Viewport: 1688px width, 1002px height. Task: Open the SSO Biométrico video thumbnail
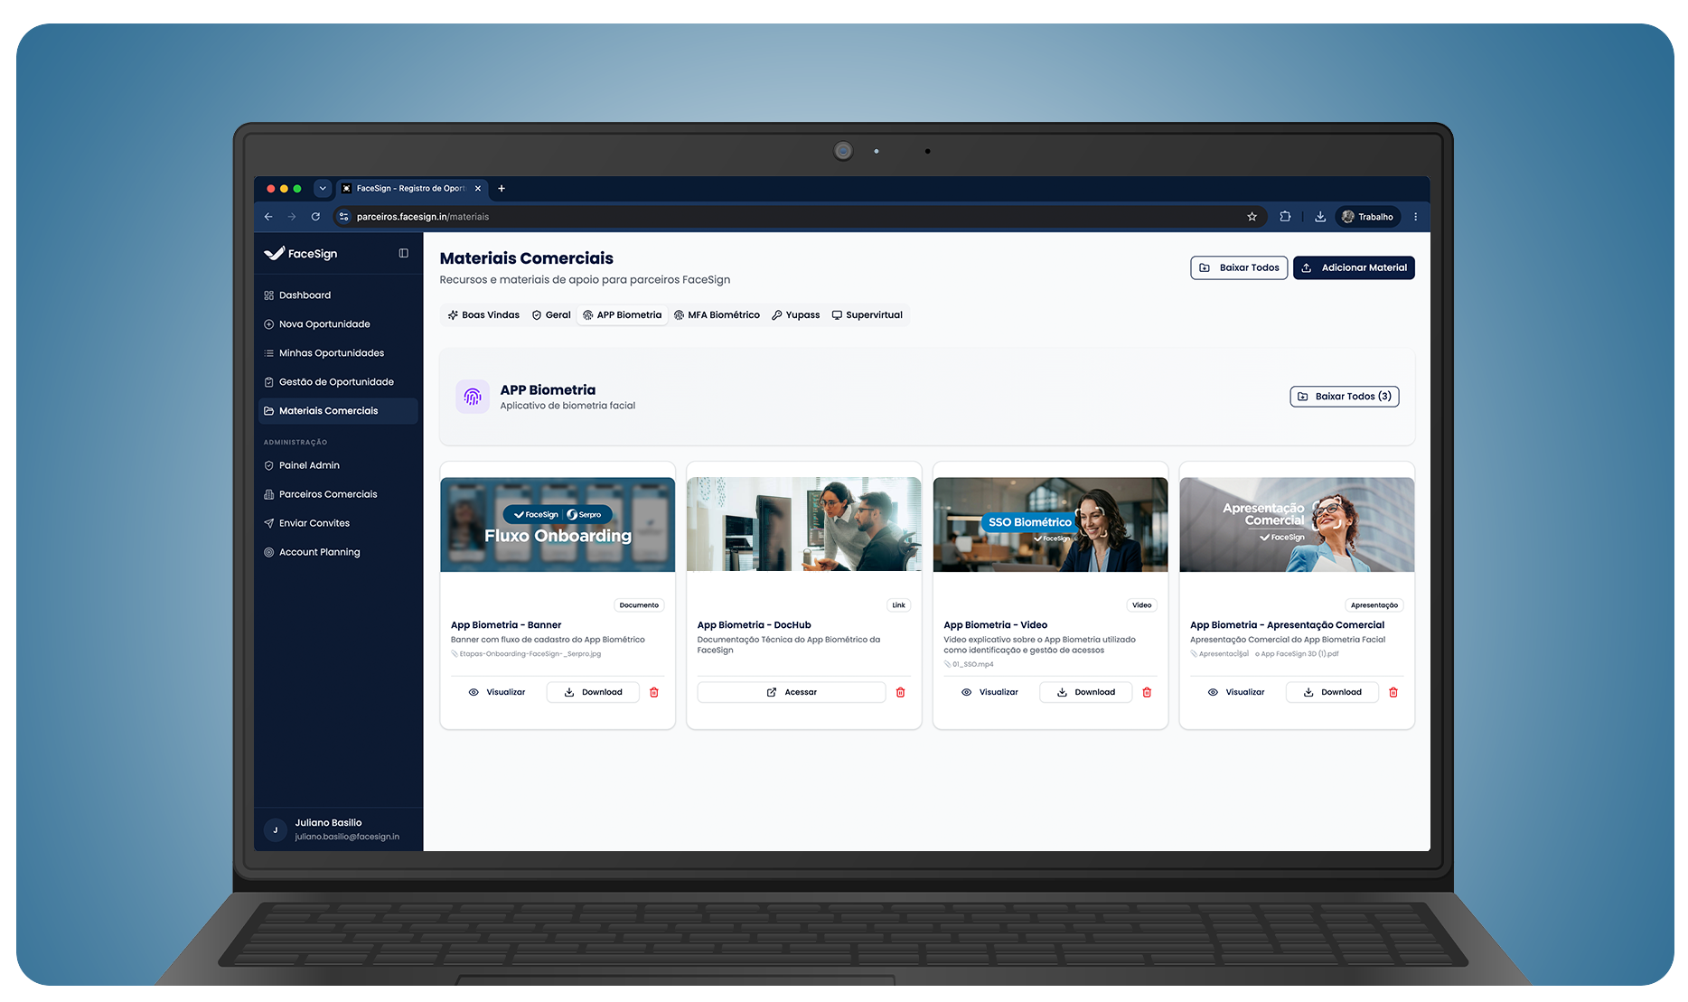click(1050, 525)
